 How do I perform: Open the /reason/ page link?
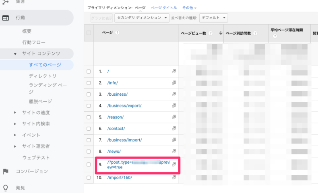[x=116, y=117]
